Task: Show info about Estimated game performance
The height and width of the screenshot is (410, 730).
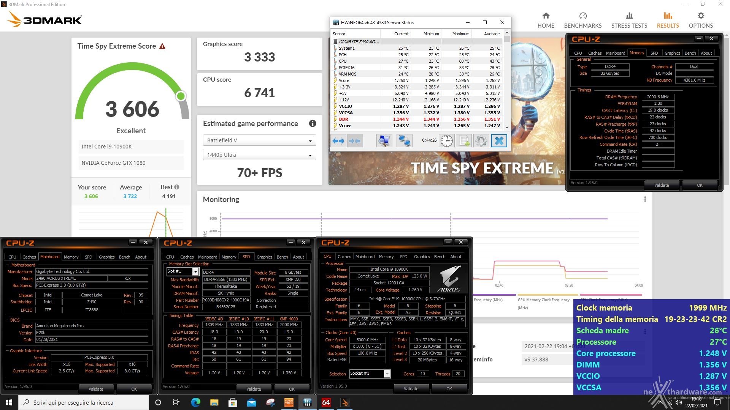Action: (x=313, y=123)
